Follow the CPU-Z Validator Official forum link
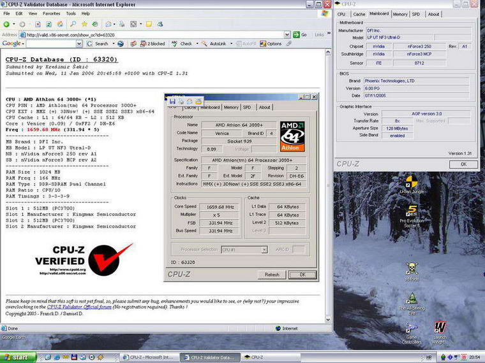Viewport: 485px width, 363px height. [x=78, y=306]
